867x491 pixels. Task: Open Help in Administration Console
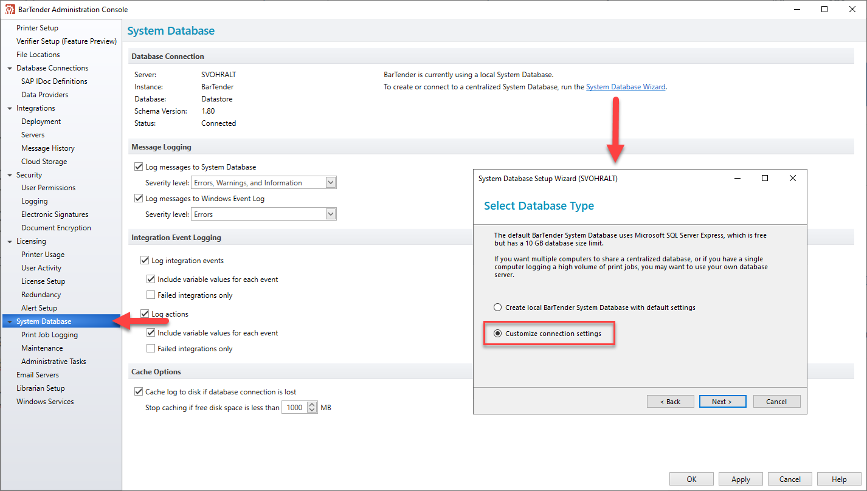pos(839,479)
